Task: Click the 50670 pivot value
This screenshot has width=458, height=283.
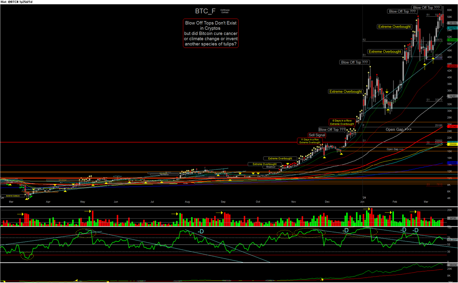Action: click(x=439, y=40)
